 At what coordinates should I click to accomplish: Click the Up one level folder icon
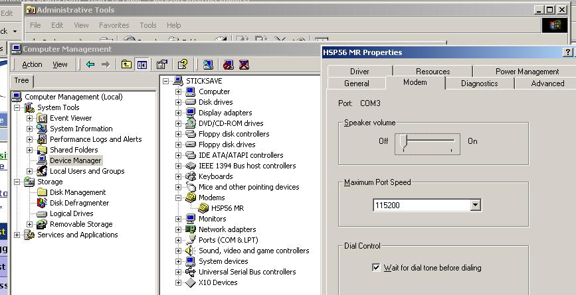coord(126,64)
